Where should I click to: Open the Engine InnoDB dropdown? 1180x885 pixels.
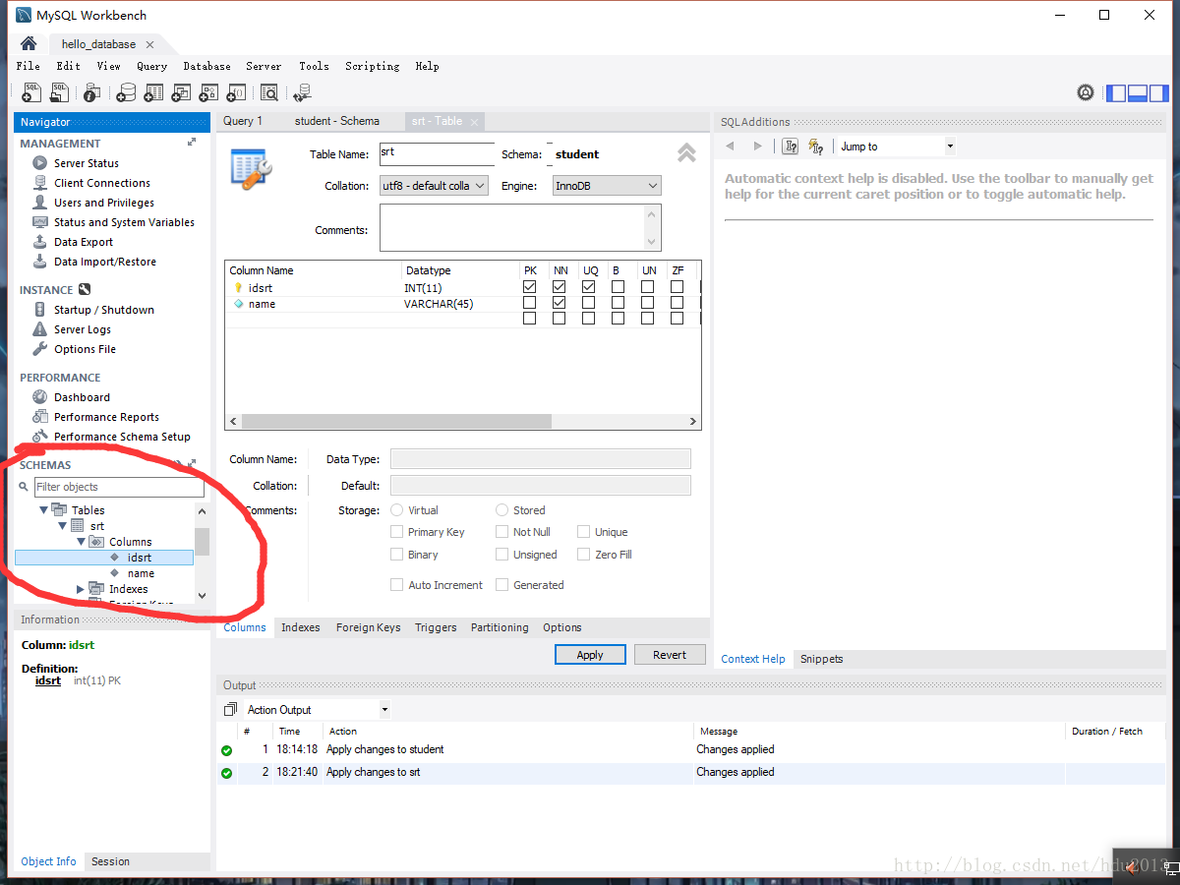click(607, 186)
